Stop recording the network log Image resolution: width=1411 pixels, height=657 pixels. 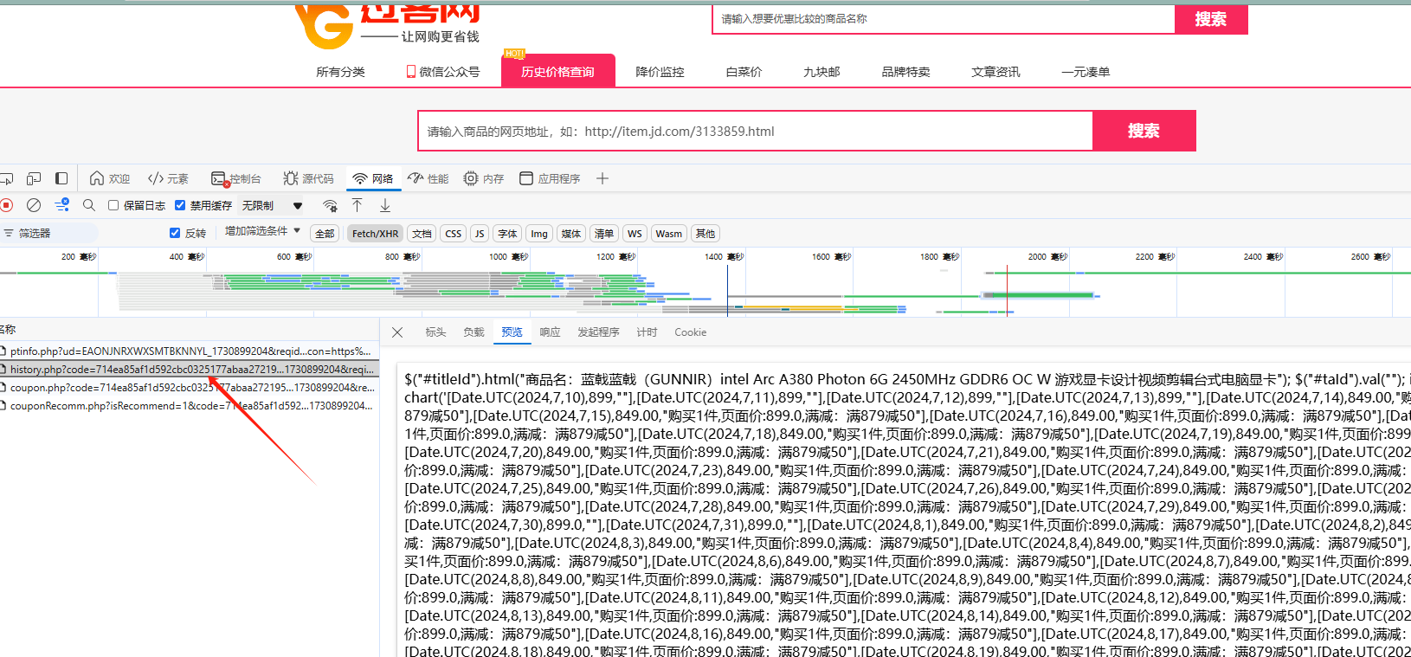(x=7, y=205)
